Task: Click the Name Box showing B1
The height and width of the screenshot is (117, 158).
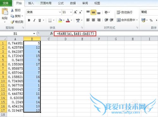Action: [x=15, y=34]
